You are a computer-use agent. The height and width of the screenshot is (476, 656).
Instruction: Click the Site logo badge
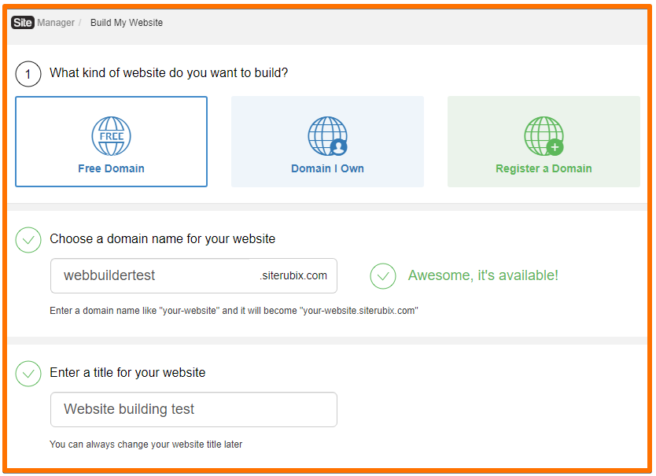[23, 23]
